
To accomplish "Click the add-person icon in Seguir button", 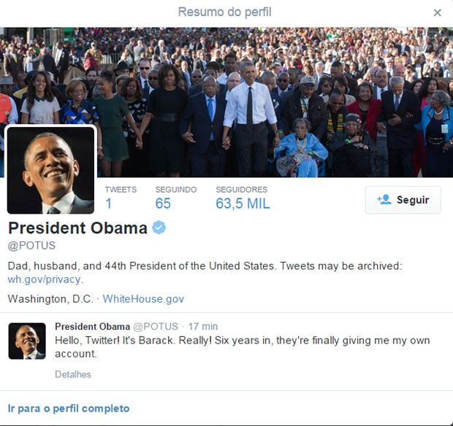I will pyautogui.click(x=384, y=199).
